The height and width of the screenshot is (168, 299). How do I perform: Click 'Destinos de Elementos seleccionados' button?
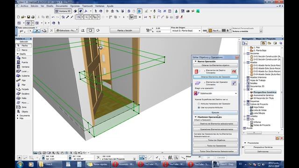click(215, 124)
